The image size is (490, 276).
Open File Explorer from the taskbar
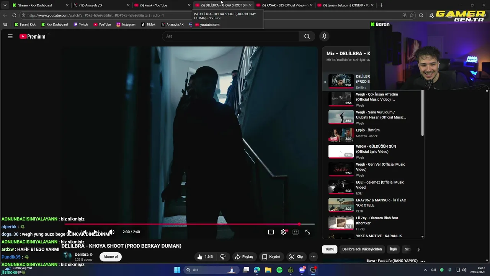(x=268, y=270)
